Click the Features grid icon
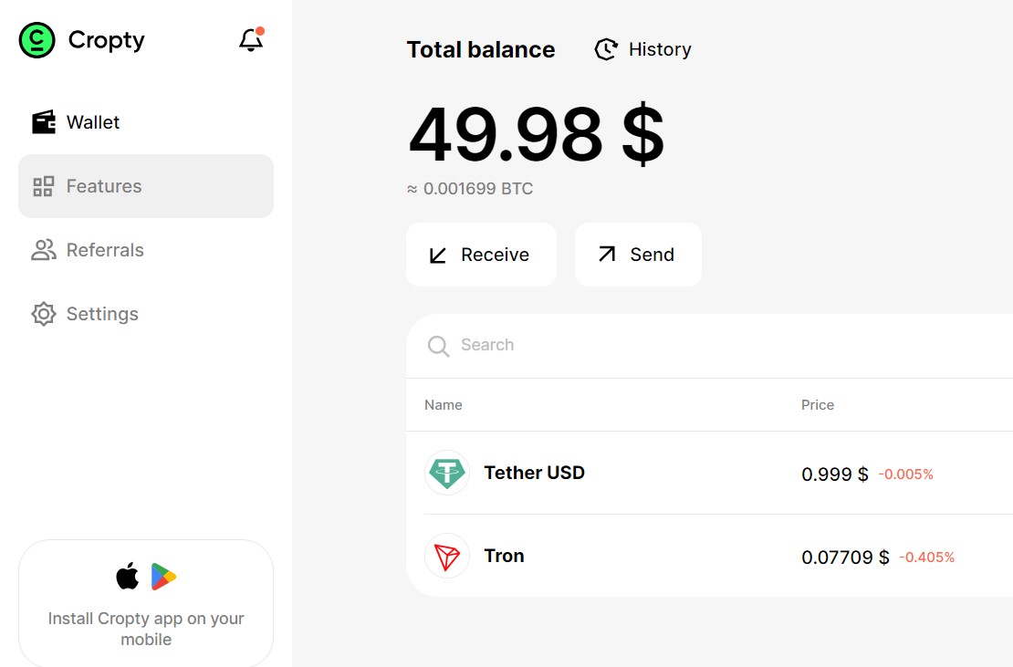1013x667 pixels. click(43, 185)
